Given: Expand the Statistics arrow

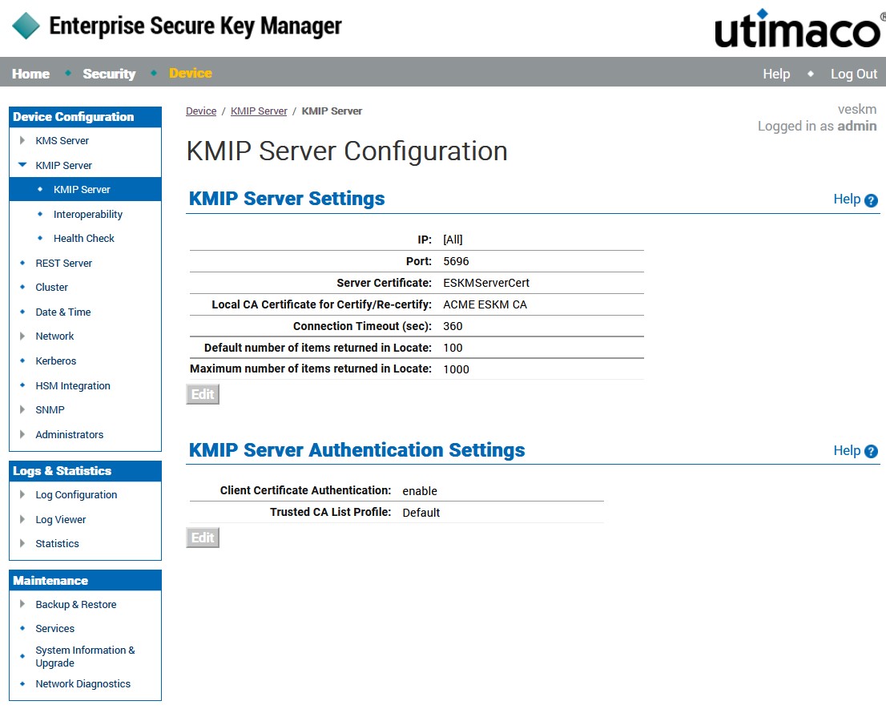Looking at the screenshot, I should pyautogui.click(x=22, y=543).
